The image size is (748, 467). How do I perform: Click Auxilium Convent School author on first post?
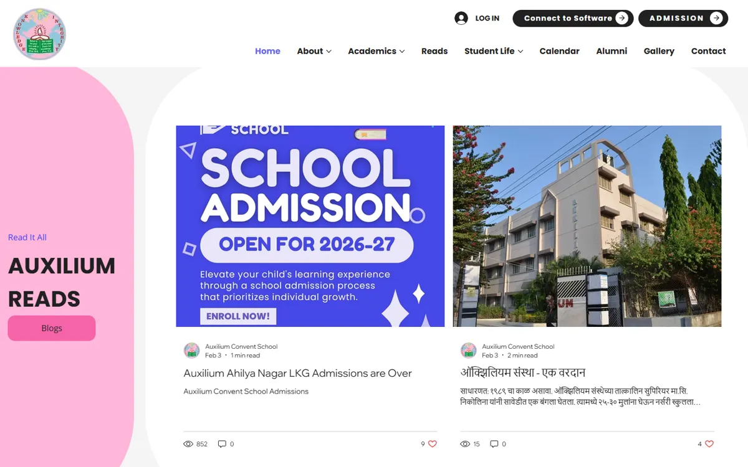(241, 346)
